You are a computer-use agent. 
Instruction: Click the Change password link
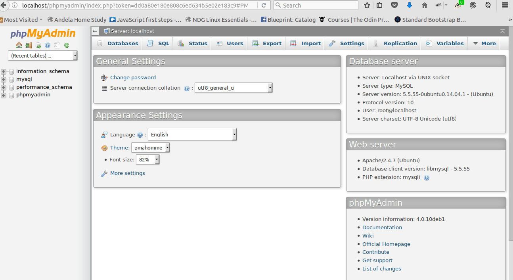(133, 78)
